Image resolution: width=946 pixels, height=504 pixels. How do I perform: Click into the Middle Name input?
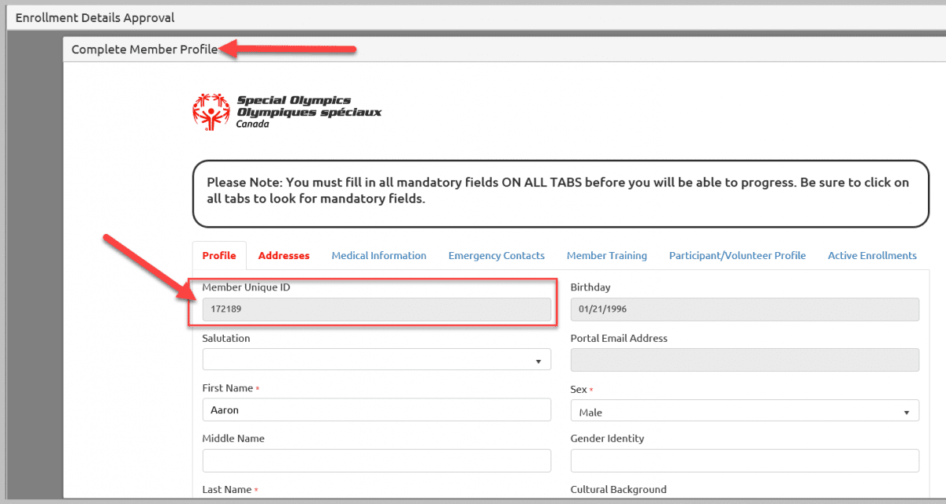pos(376,461)
